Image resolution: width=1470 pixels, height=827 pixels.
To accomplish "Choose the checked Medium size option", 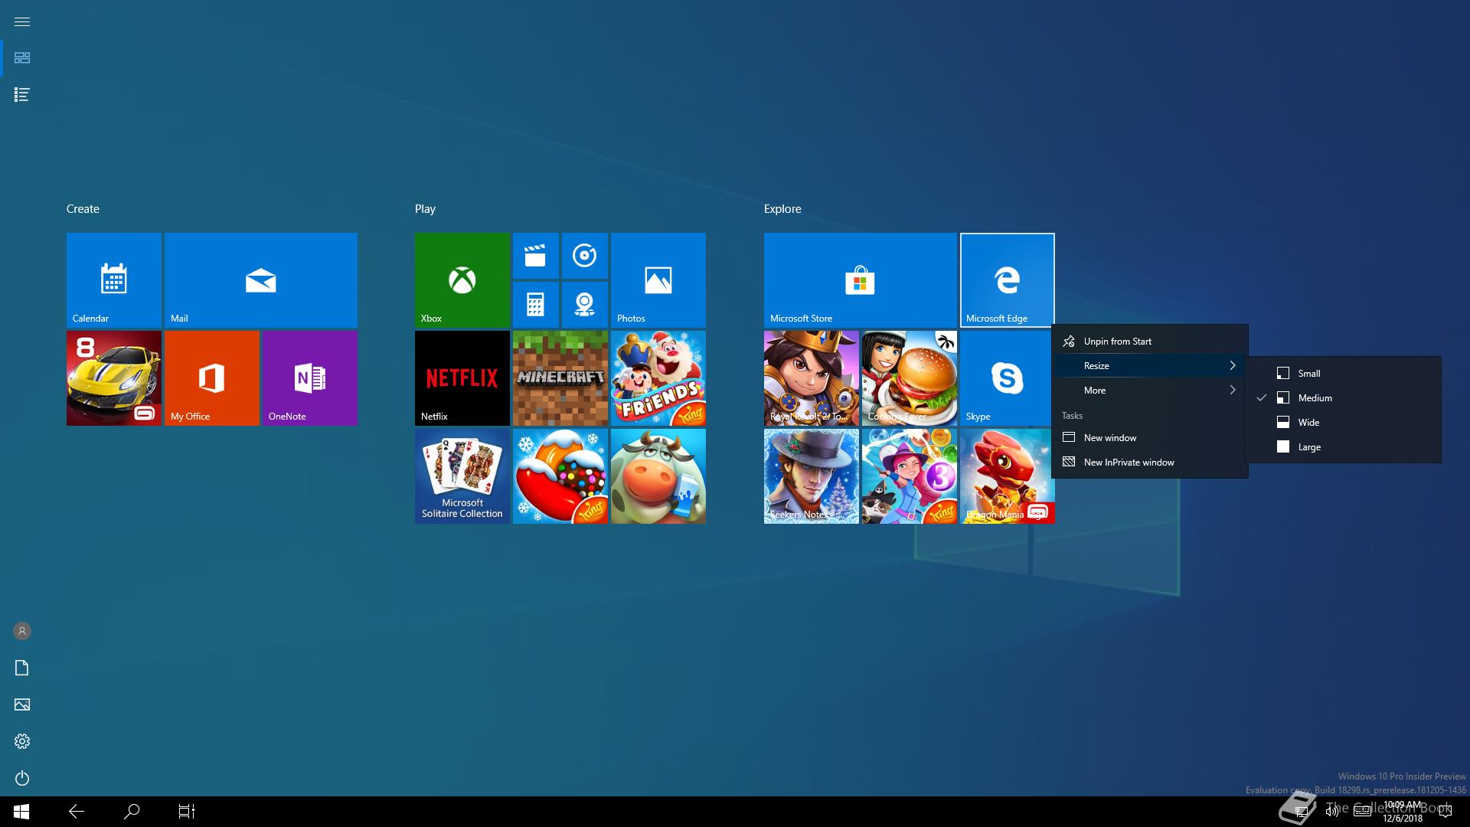I will pyautogui.click(x=1315, y=398).
